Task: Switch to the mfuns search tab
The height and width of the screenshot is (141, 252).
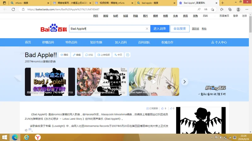Action: (x=30, y=3)
